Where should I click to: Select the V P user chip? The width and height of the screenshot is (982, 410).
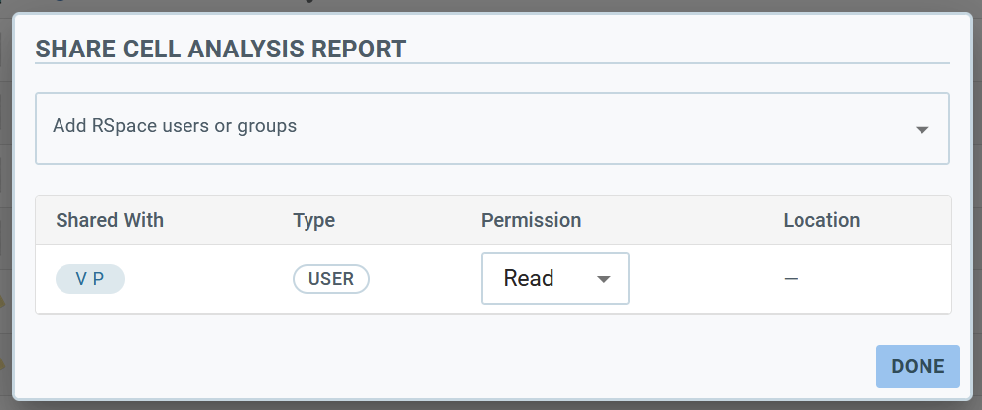pos(90,279)
